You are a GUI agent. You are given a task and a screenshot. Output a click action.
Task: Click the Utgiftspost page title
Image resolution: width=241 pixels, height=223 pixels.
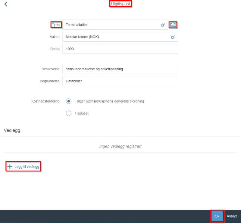120,4
